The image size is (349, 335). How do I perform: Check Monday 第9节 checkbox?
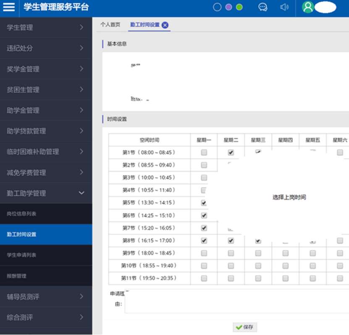204,253
